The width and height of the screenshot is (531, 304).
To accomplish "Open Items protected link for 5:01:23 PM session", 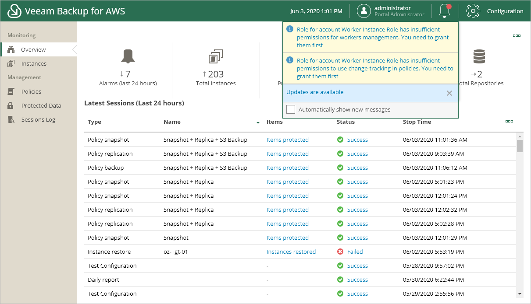I will 288,182.
